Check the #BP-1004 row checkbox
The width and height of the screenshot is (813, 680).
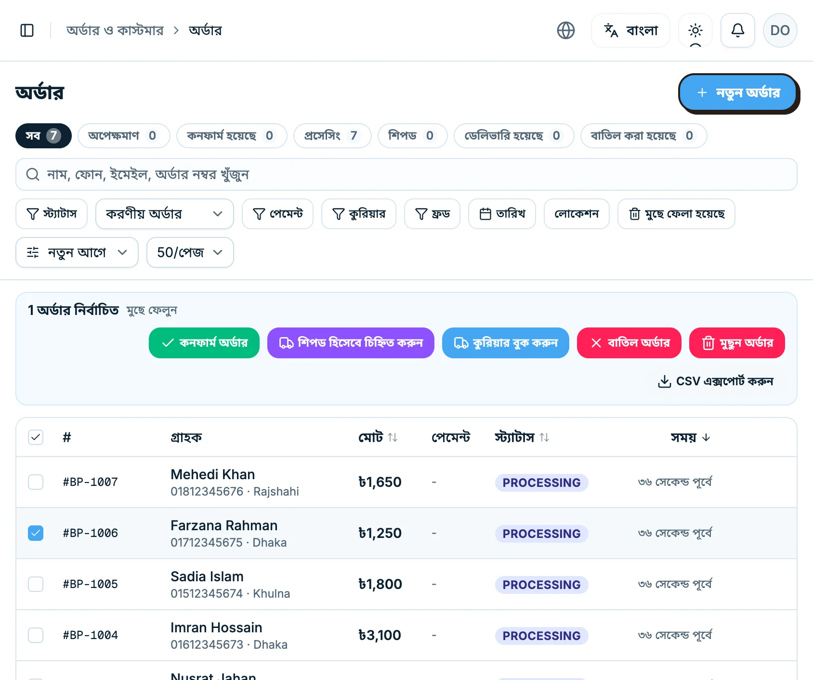36,635
